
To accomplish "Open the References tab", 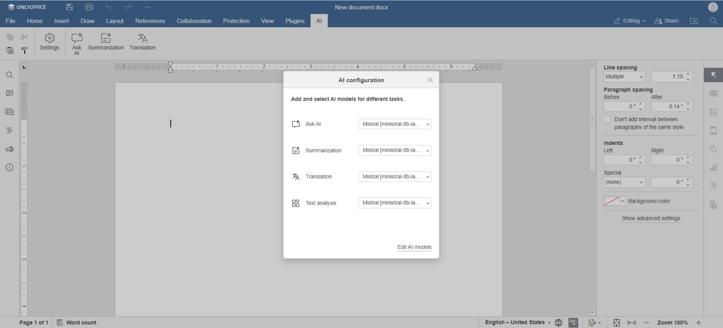I will [150, 21].
